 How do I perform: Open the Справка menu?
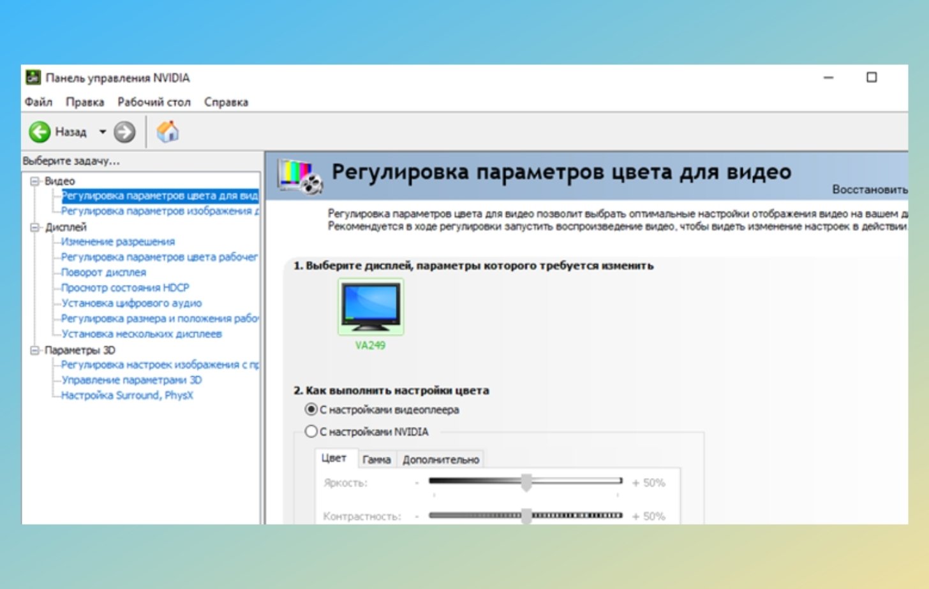[226, 102]
